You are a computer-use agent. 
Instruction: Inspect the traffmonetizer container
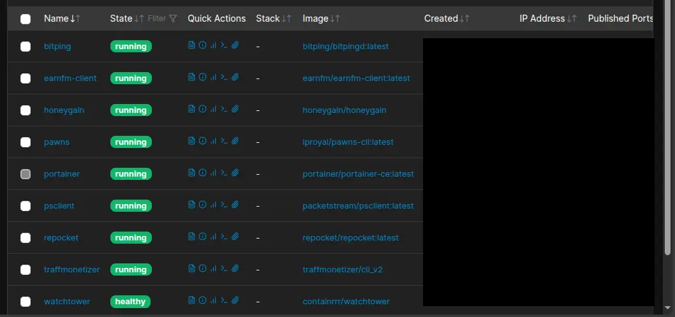click(x=202, y=268)
